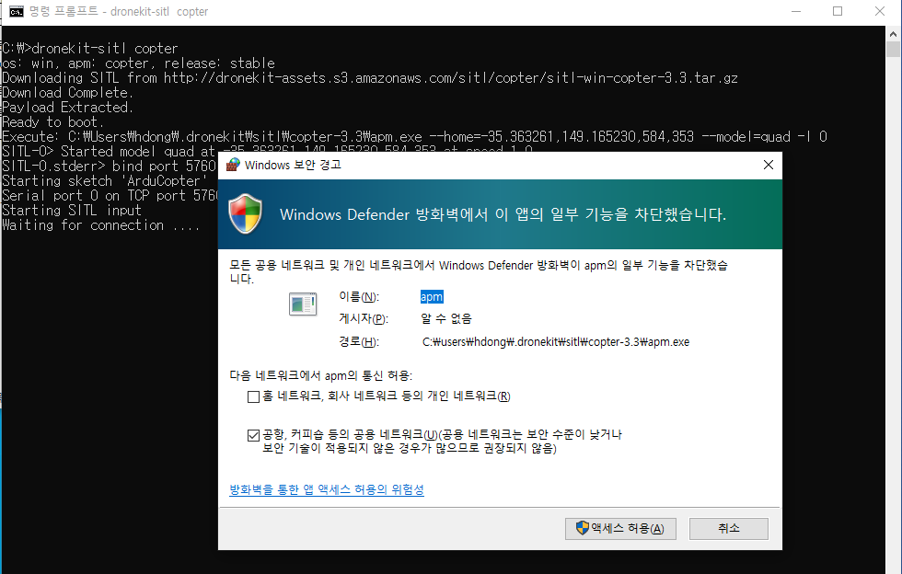Allow access with the 액세스 허용 button

click(620, 529)
